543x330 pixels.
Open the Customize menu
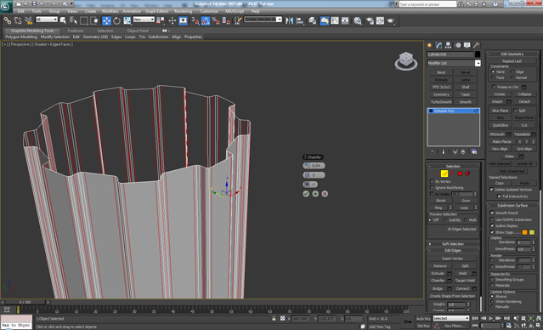coord(209,11)
